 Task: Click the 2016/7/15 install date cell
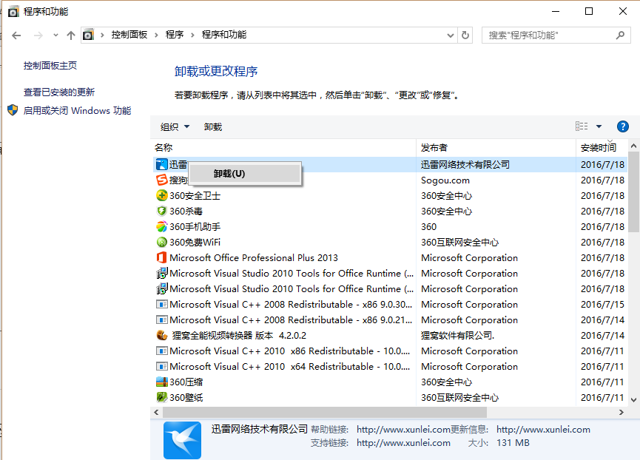pos(602,304)
